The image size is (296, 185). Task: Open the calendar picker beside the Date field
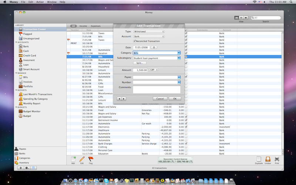coord(154,48)
